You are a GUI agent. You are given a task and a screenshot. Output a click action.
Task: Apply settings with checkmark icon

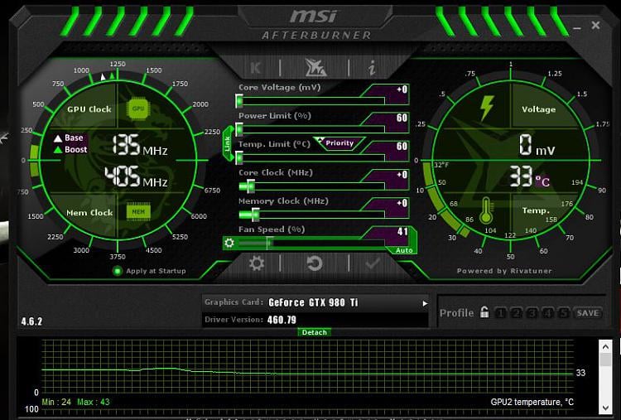point(373,263)
